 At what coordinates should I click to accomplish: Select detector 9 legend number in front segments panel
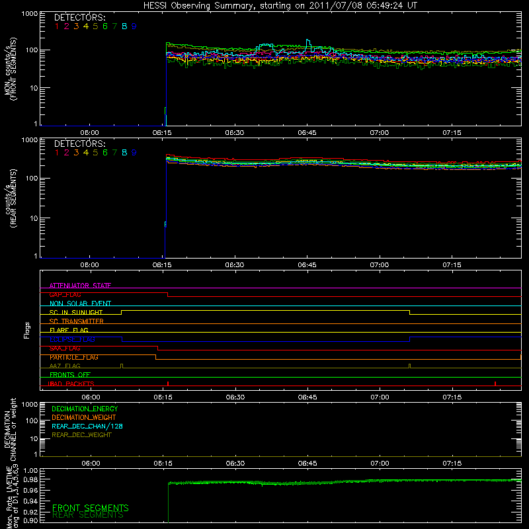[x=134, y=26]
